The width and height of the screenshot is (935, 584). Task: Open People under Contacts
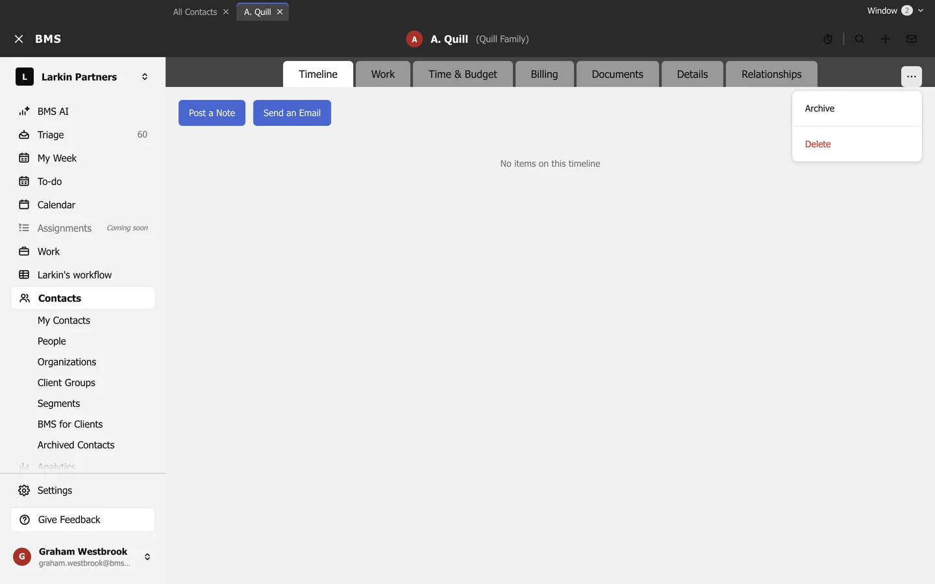(52, 341)
